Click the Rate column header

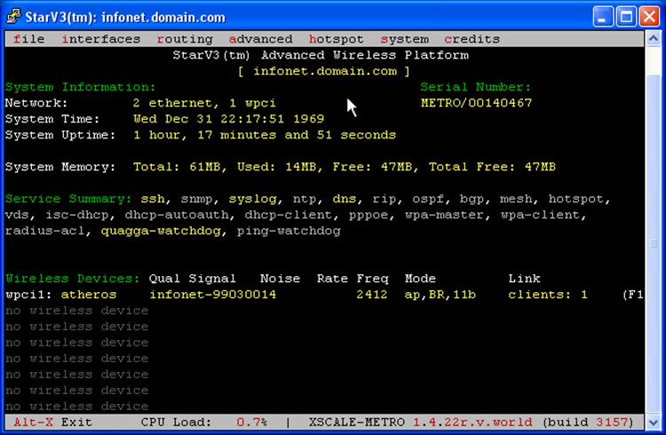pos(332,279)
